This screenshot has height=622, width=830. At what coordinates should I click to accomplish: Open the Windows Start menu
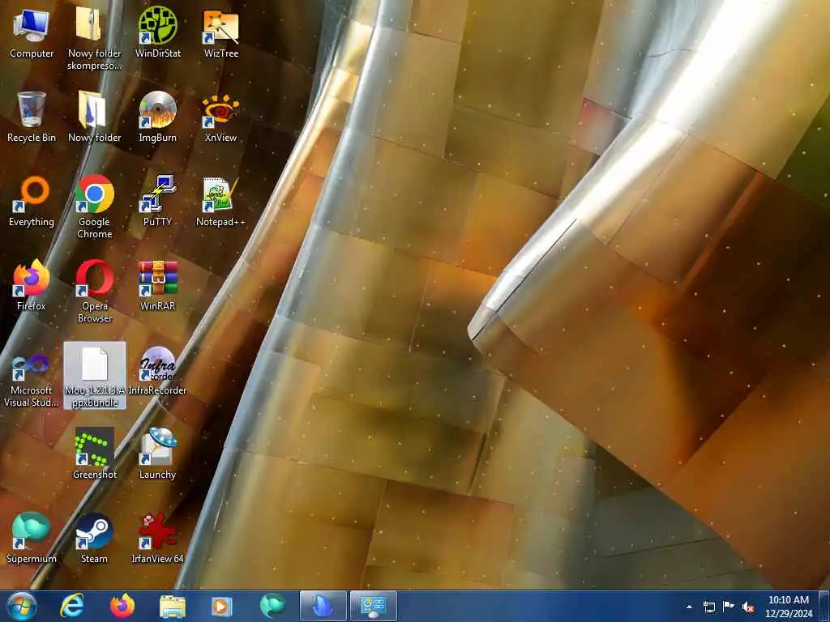[x=21, y=606]
